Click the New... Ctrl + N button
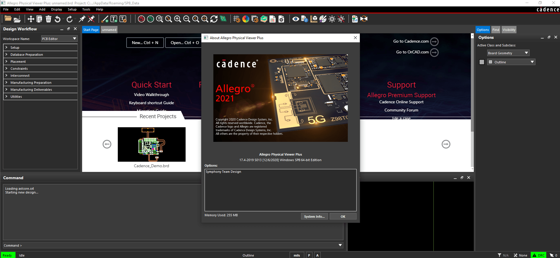The image size is (560, 258). 145,43
